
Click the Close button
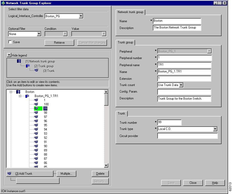[193, 183]
